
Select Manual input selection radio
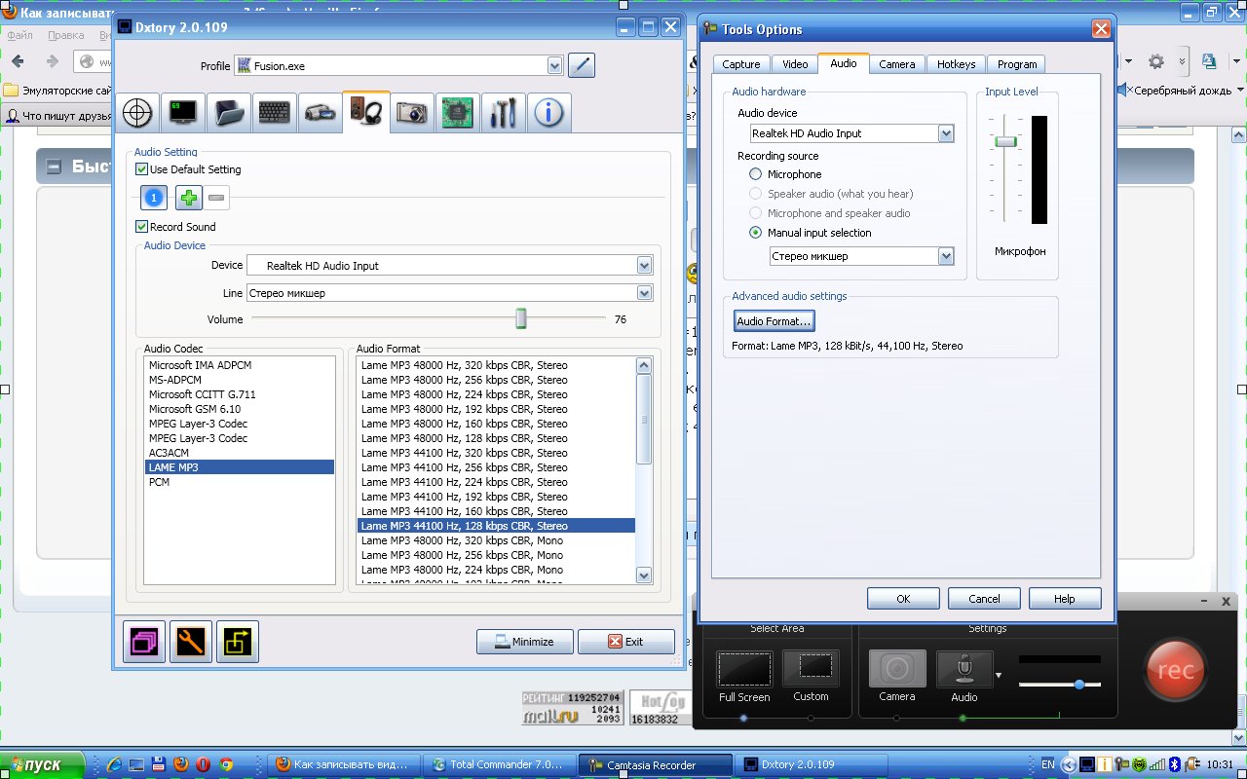[x=755, y=233]
